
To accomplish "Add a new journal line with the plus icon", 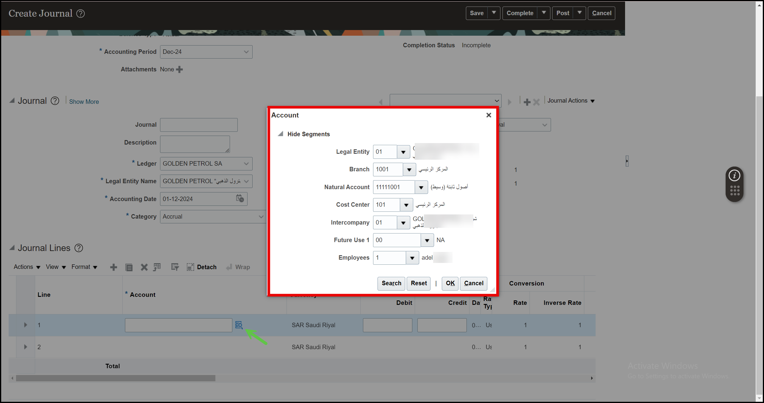I will 113,267.
